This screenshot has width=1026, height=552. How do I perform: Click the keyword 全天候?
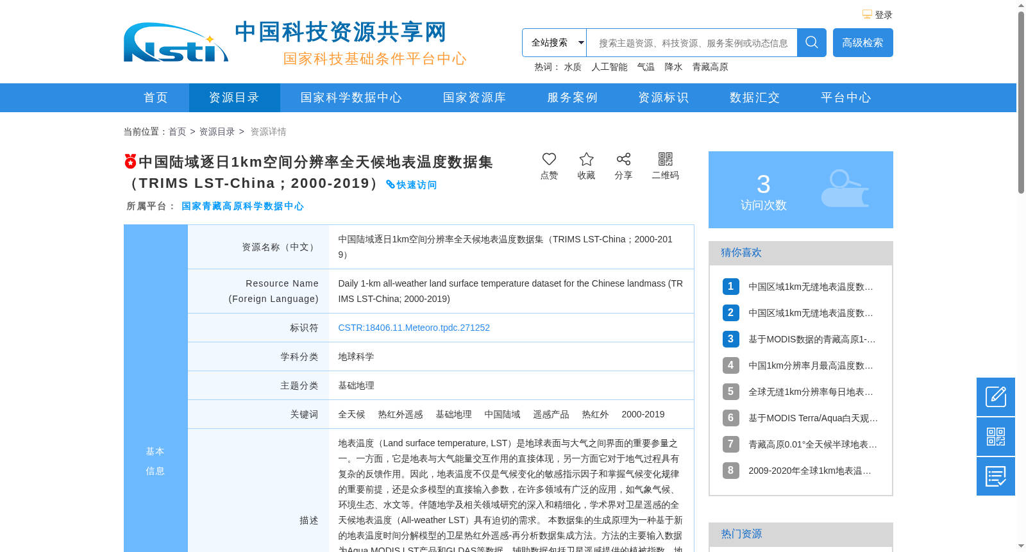[x=351, y=414]
